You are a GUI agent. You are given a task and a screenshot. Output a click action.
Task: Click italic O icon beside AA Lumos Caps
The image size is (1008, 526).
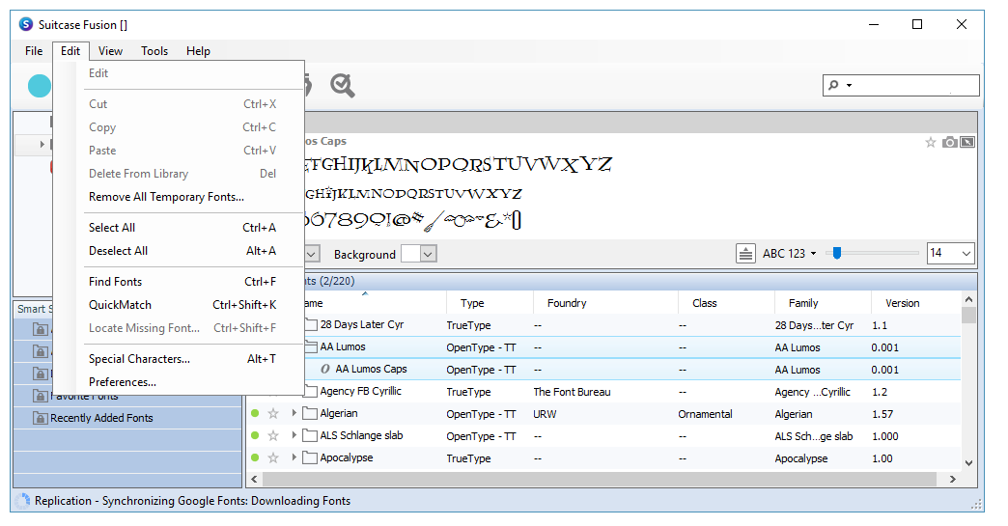click(325, 369)
